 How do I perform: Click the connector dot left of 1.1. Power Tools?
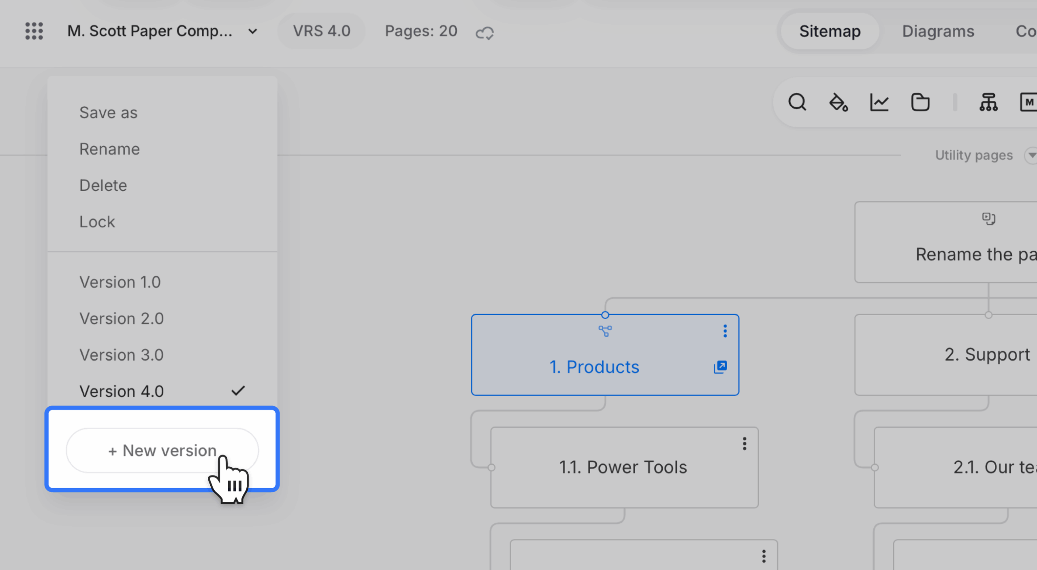coord(491,468)
